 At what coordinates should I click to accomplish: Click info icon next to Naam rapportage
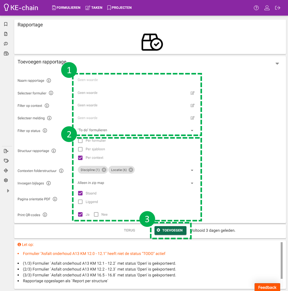(49, 80)
